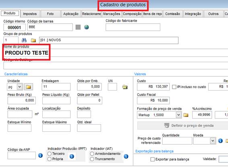
Task: Select the Terceiro radio option
Action: coord(50,153)
